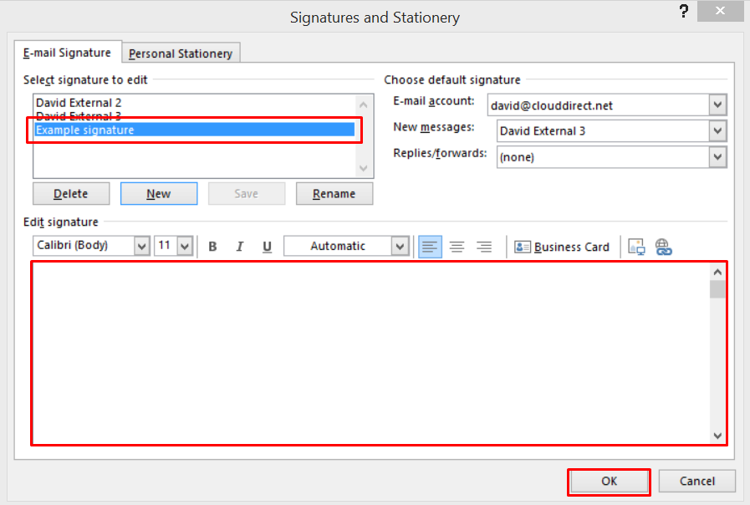Image resolution: width=750 pixels, height=505 pixels.
Task: Apply underline formatting to the signature
Action: click(267, 246)
